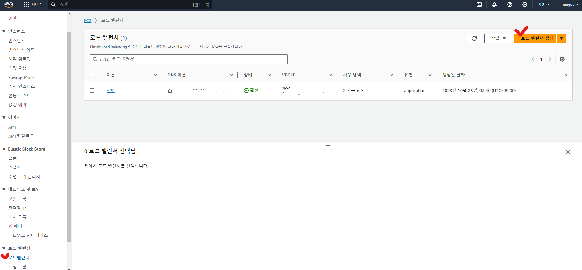Image resolution: width=582 pixels, height=270 pixels.
Task: Collapse the Elastic Block Store section
Action: click(x=4, y=149)
